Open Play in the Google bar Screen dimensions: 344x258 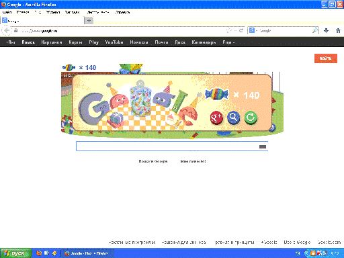coord(93,42)
